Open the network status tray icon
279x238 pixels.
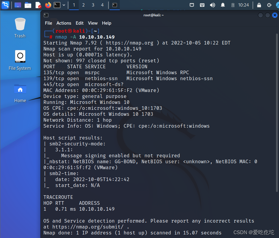[192, 5]
